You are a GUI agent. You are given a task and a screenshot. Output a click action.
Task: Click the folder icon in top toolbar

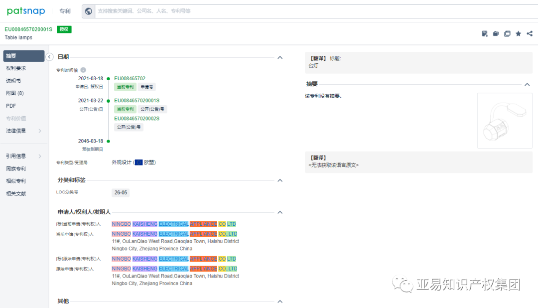pos(496,34)
